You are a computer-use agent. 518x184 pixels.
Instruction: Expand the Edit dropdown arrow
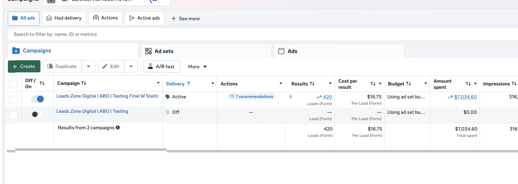(131, 66)
